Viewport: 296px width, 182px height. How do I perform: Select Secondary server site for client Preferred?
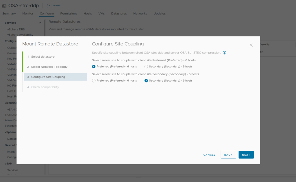tap(146, 67)
